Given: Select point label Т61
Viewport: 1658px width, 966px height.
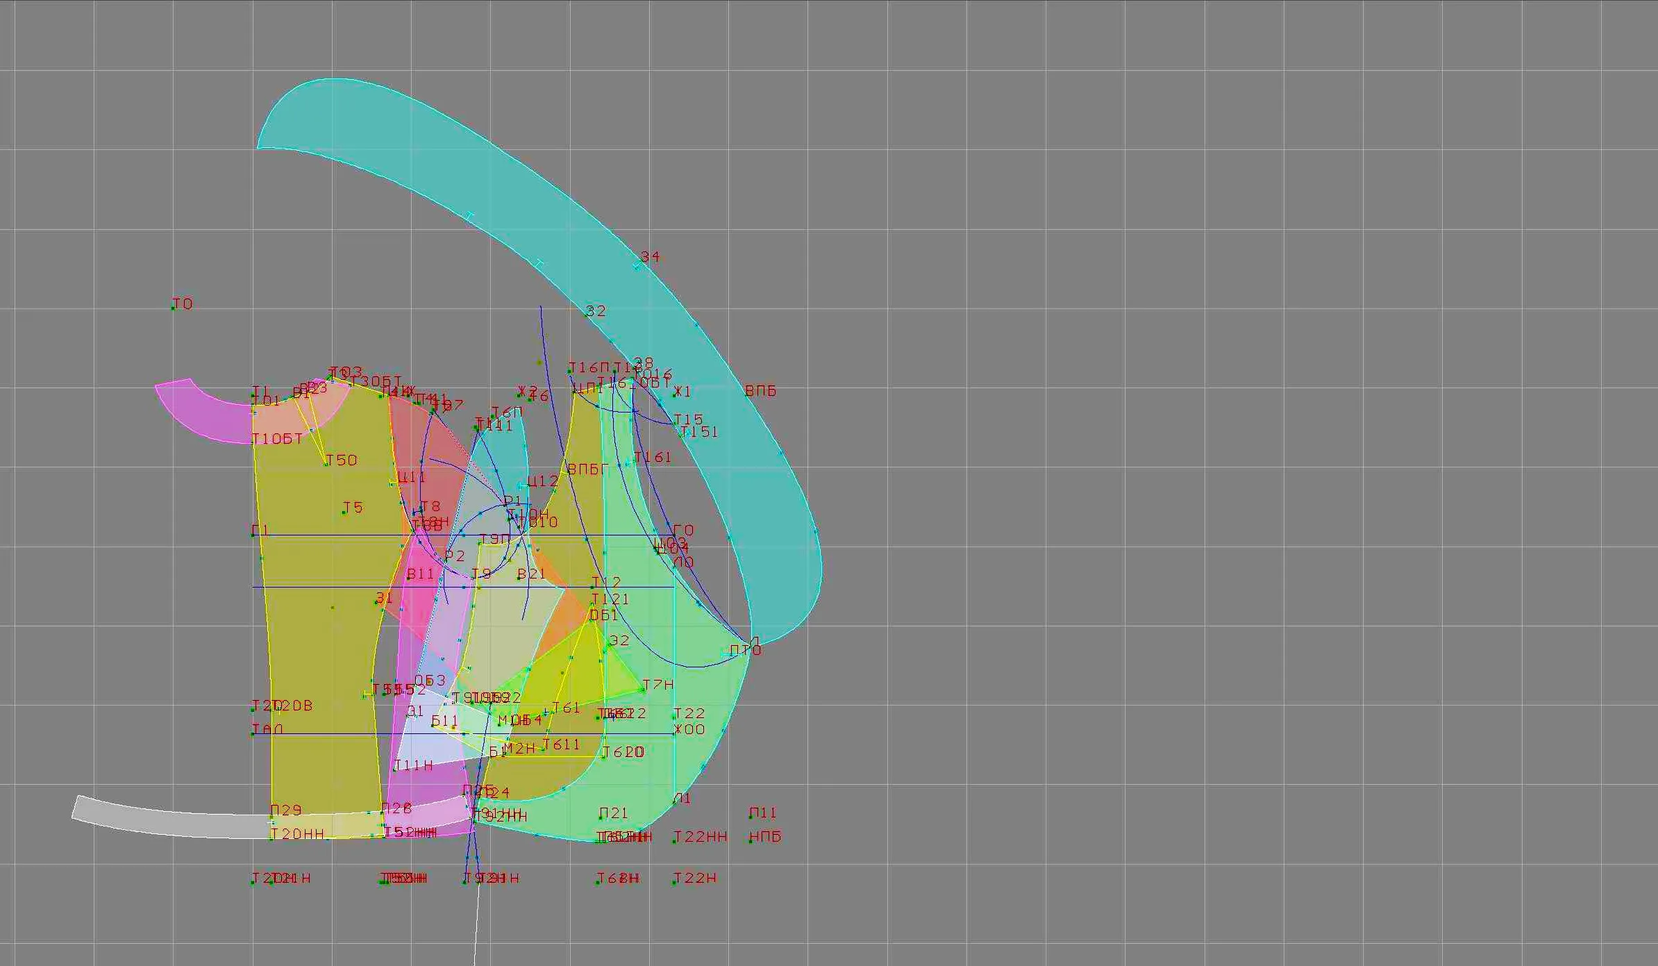Looking at the screenshot, I should (566, 708).
